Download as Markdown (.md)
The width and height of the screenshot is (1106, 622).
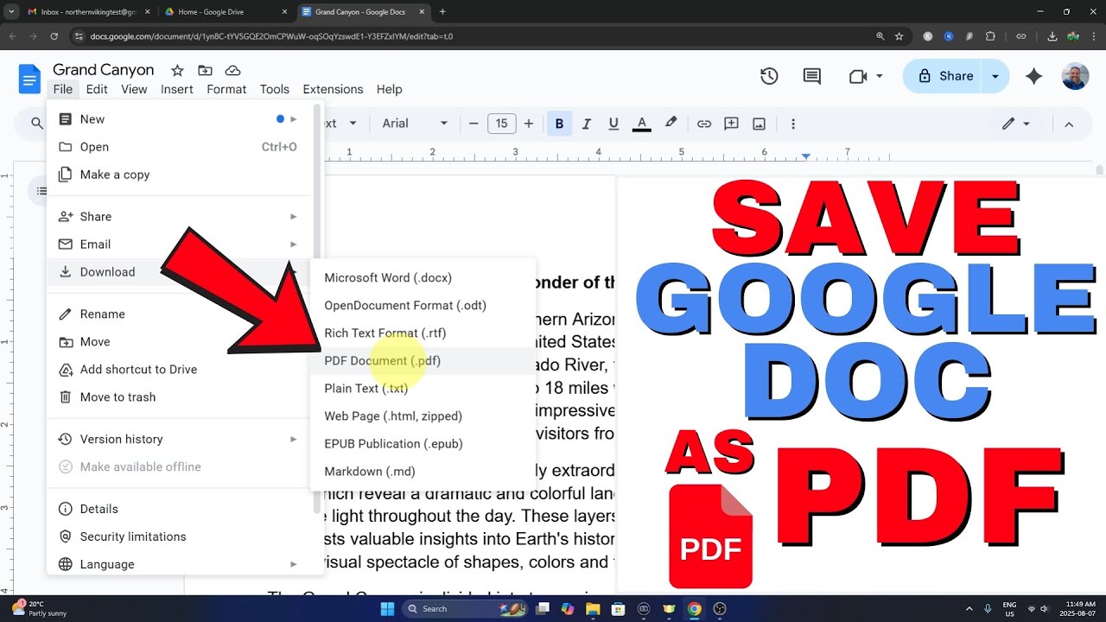click(423, 472)
